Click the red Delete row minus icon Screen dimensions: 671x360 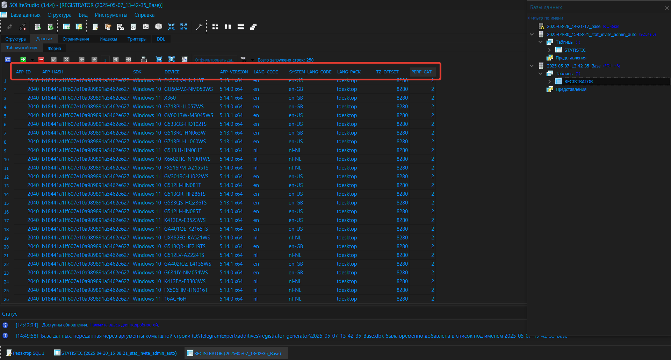click(x=41, y=59)
